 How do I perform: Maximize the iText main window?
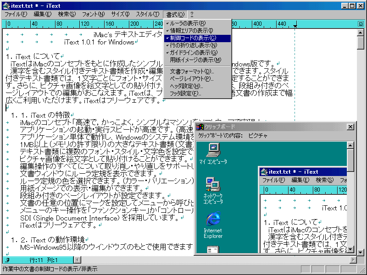pos(352,6)
